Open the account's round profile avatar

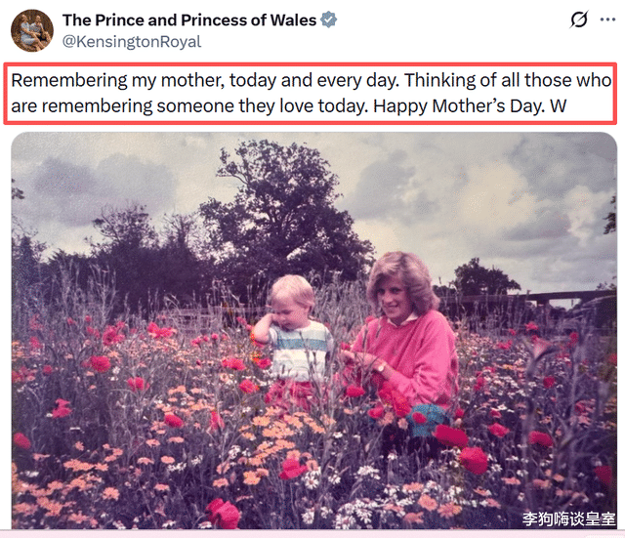pos(31,30)
